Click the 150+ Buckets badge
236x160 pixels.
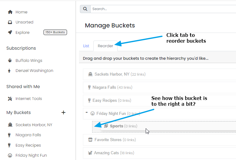[55, 32]
